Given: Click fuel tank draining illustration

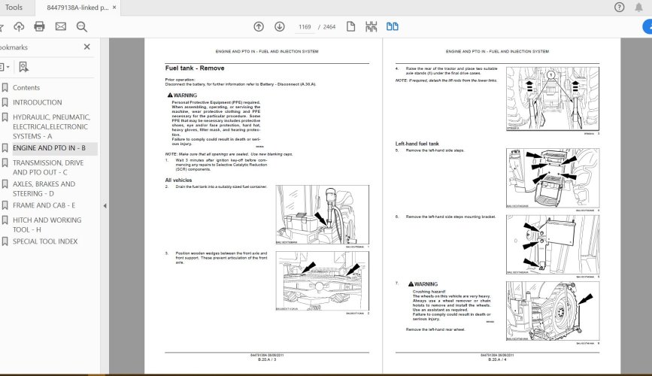Looking at the screenshot, I should [323, 214].
